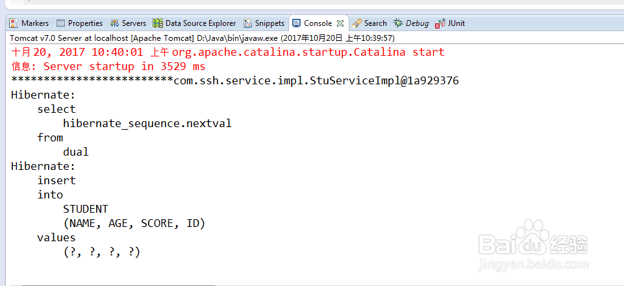
Task: Show the Snippets tab
Action: coord(269,23)
